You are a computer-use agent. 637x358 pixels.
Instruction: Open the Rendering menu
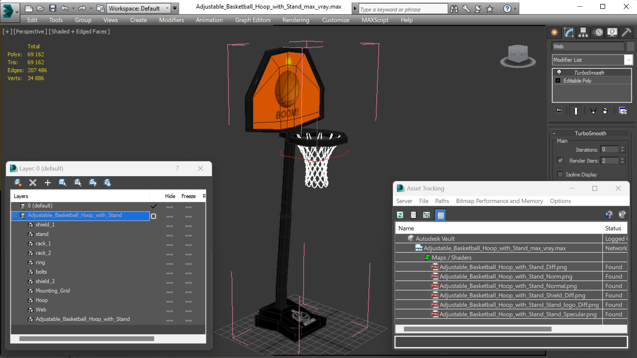[x=295, y=20]
